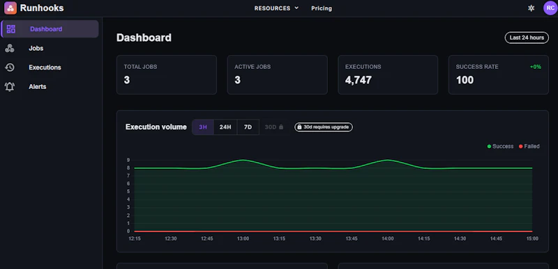Click the Last 24 hours button

tap(527, 38)
